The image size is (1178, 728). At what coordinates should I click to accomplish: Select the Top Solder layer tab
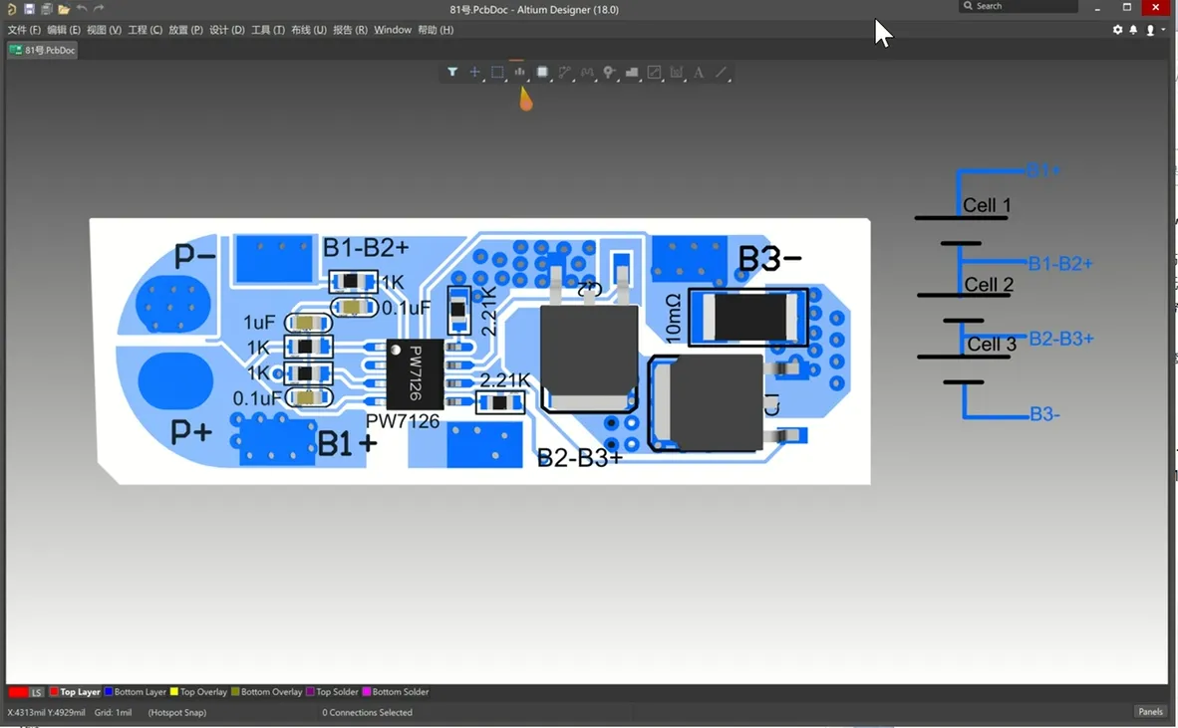332,692
